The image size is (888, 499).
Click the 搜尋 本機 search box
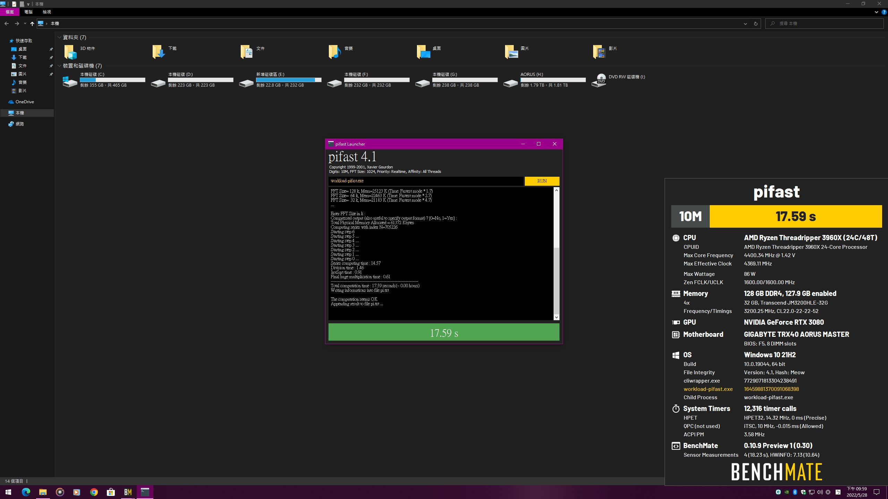[x=824, y=24]
